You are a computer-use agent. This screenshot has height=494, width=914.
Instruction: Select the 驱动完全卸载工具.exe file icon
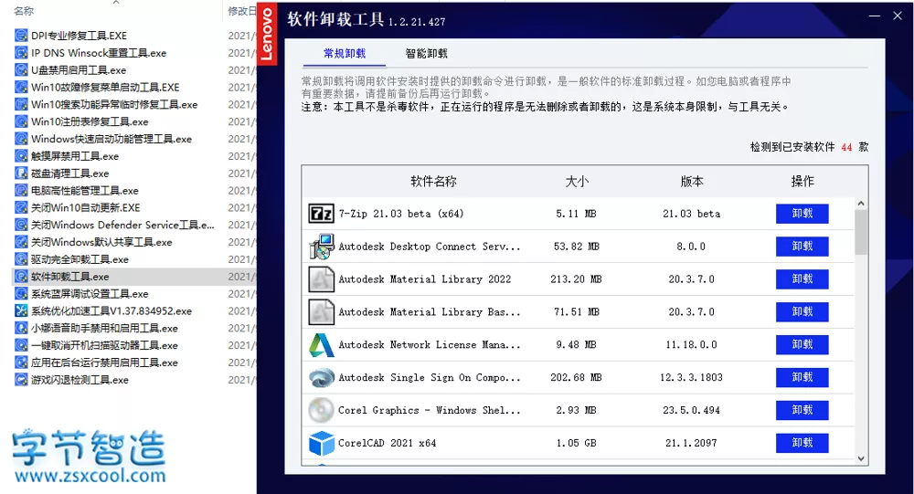(x=21, y=259)
